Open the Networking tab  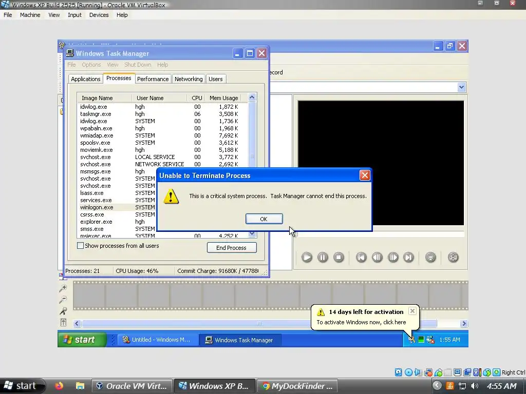tap(189, 79)
